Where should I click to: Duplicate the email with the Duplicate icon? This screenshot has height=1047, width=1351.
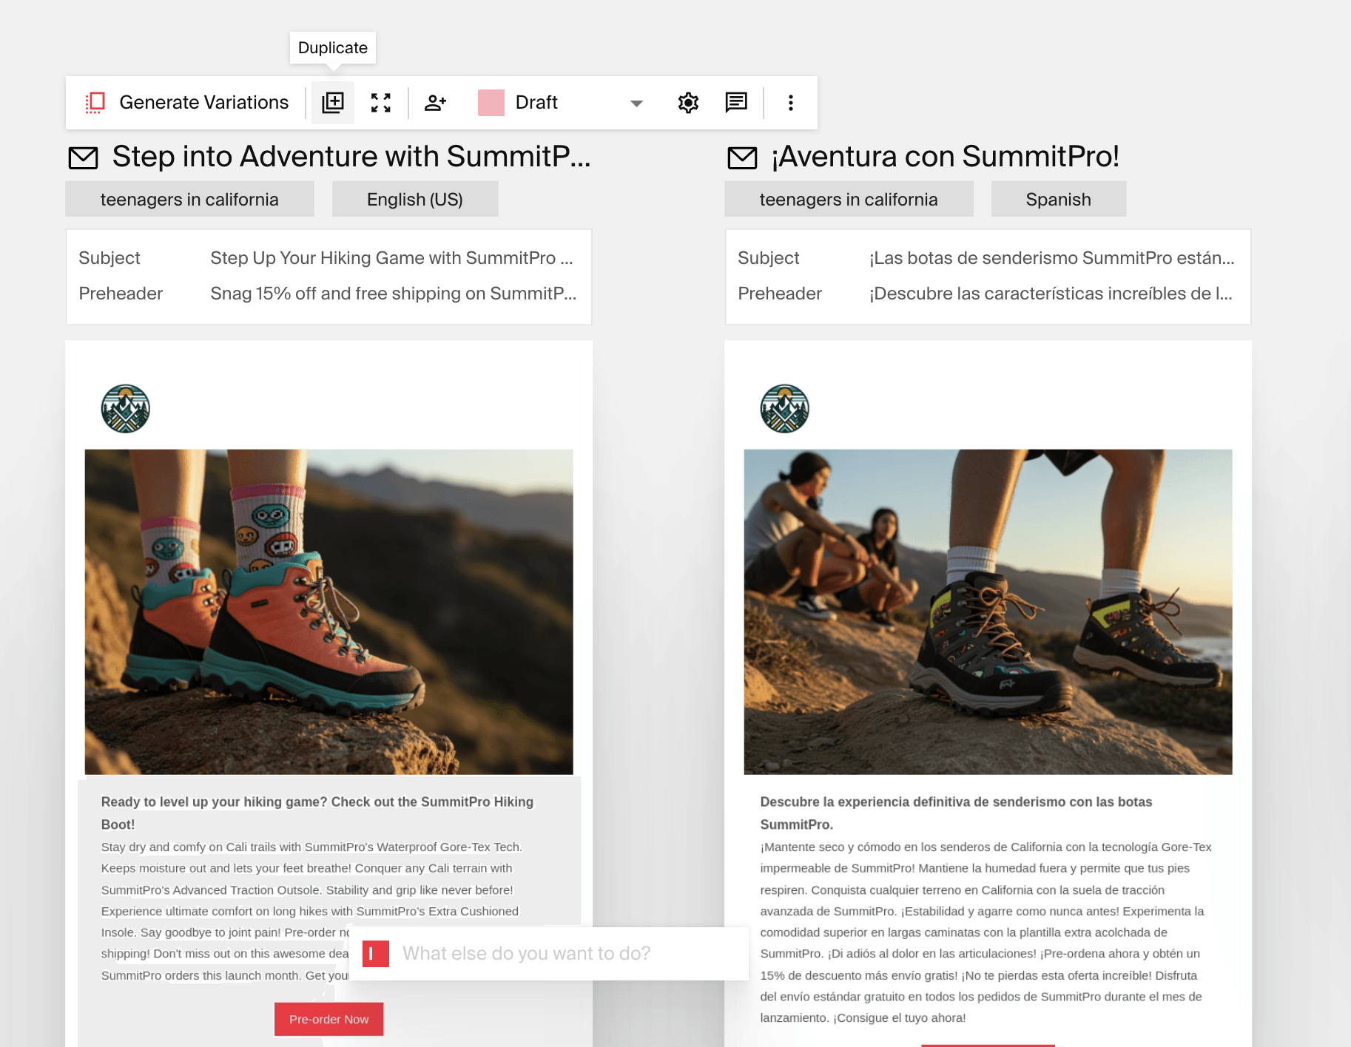click(x=333, y=102)
